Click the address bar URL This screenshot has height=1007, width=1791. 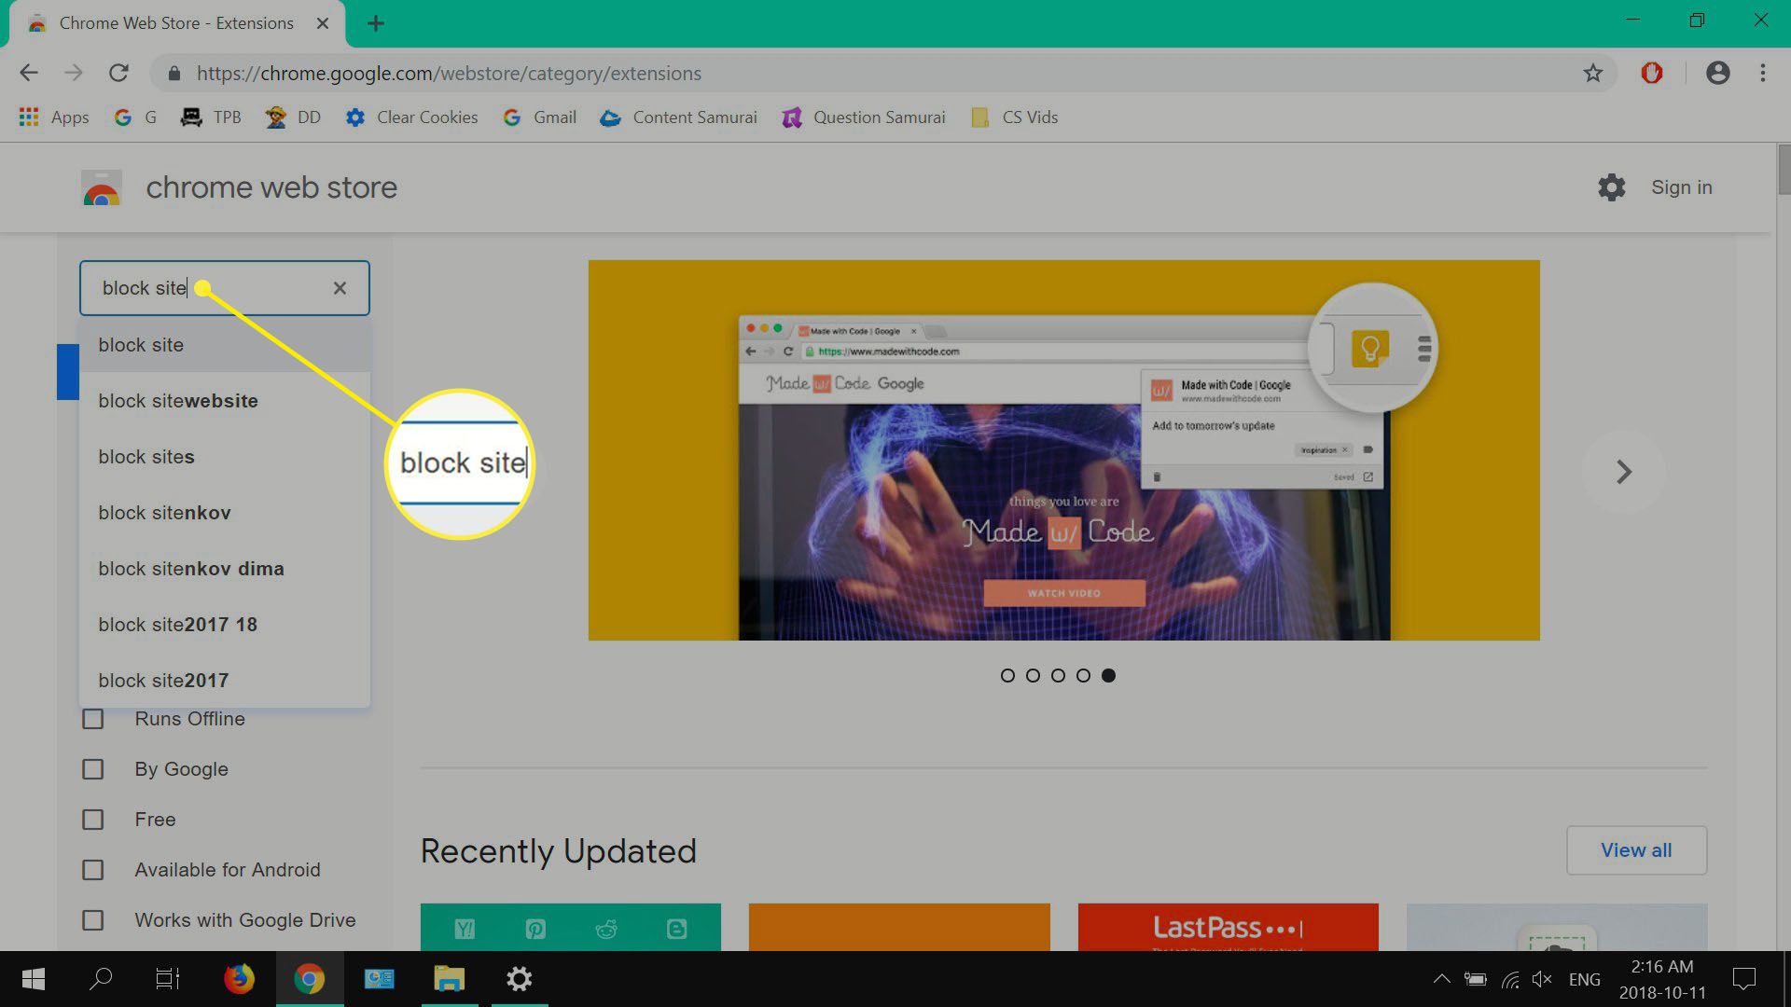click(449, 73)
